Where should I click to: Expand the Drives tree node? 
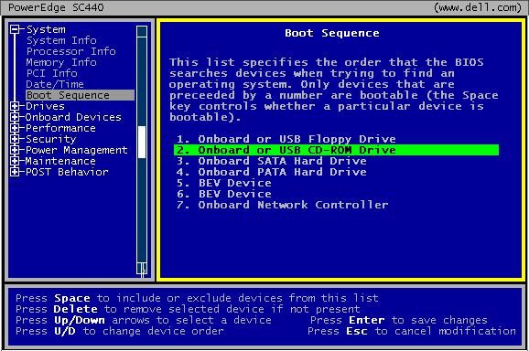15,106
